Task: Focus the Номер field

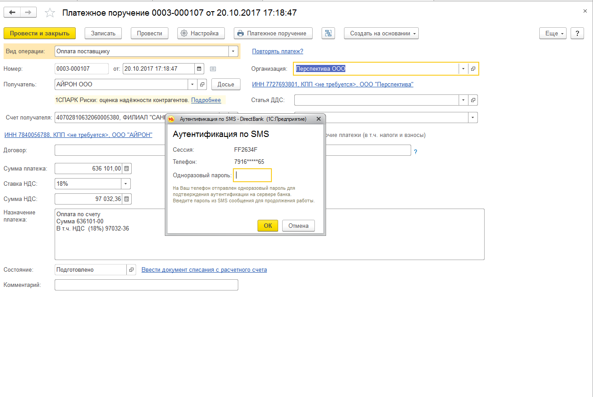Action: 82,69
